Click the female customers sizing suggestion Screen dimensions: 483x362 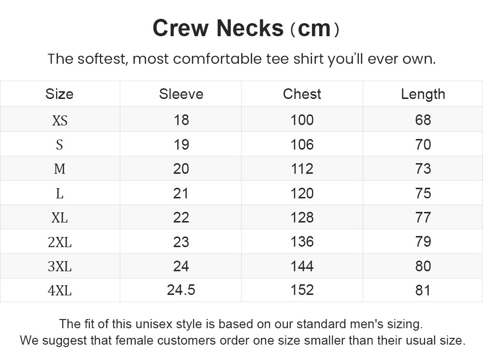click(243, 340)
